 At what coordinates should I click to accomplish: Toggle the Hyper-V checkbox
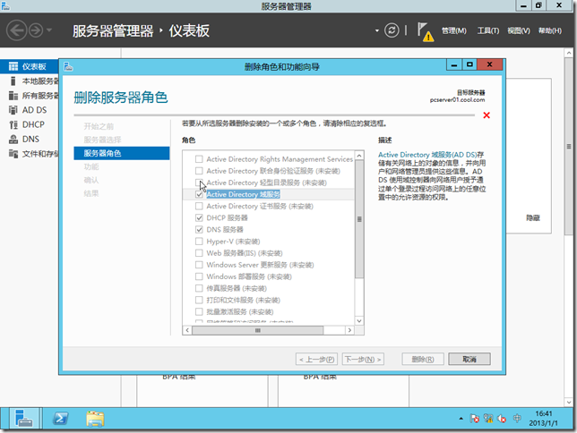[199, 242]
